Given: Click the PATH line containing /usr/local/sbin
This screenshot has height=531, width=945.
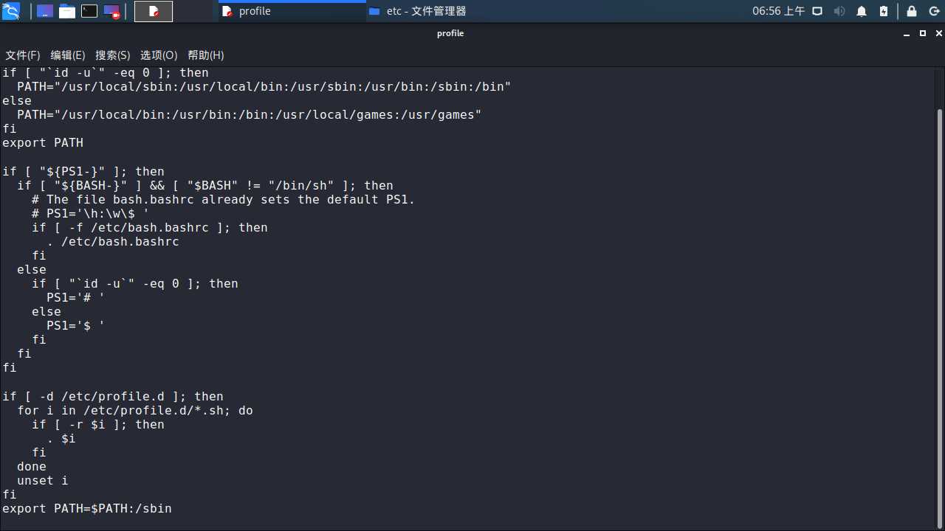Looking at the screenshot, I should point(264,86).
